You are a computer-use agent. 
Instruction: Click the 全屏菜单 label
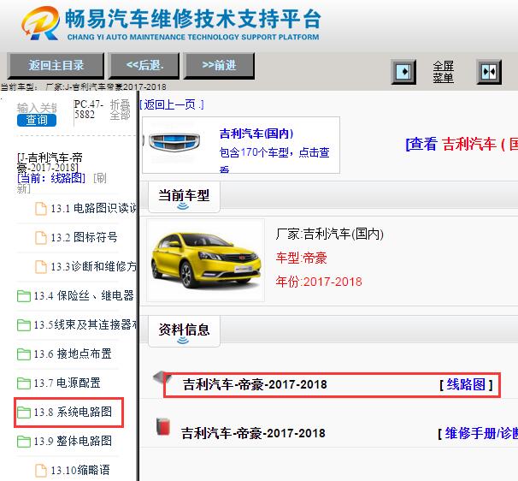click(443, 72)
